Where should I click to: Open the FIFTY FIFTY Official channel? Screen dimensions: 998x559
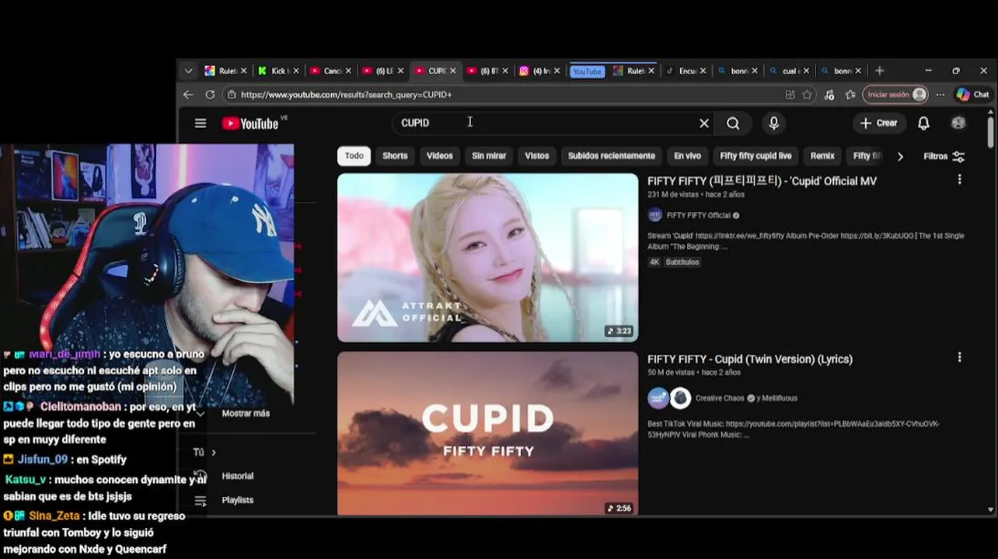pyautogui.click(x=698, y=215)
